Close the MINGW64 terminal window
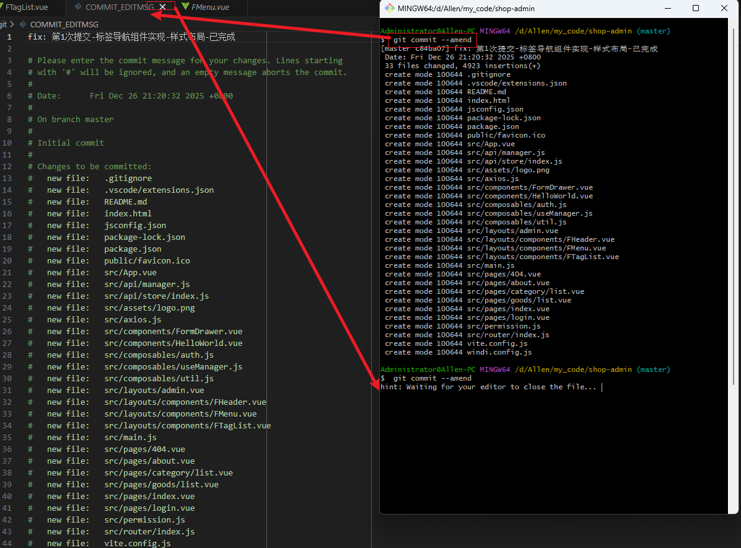 [724, 8]
